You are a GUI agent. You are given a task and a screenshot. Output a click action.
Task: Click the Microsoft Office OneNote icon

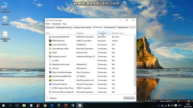[x=50, y=92]
